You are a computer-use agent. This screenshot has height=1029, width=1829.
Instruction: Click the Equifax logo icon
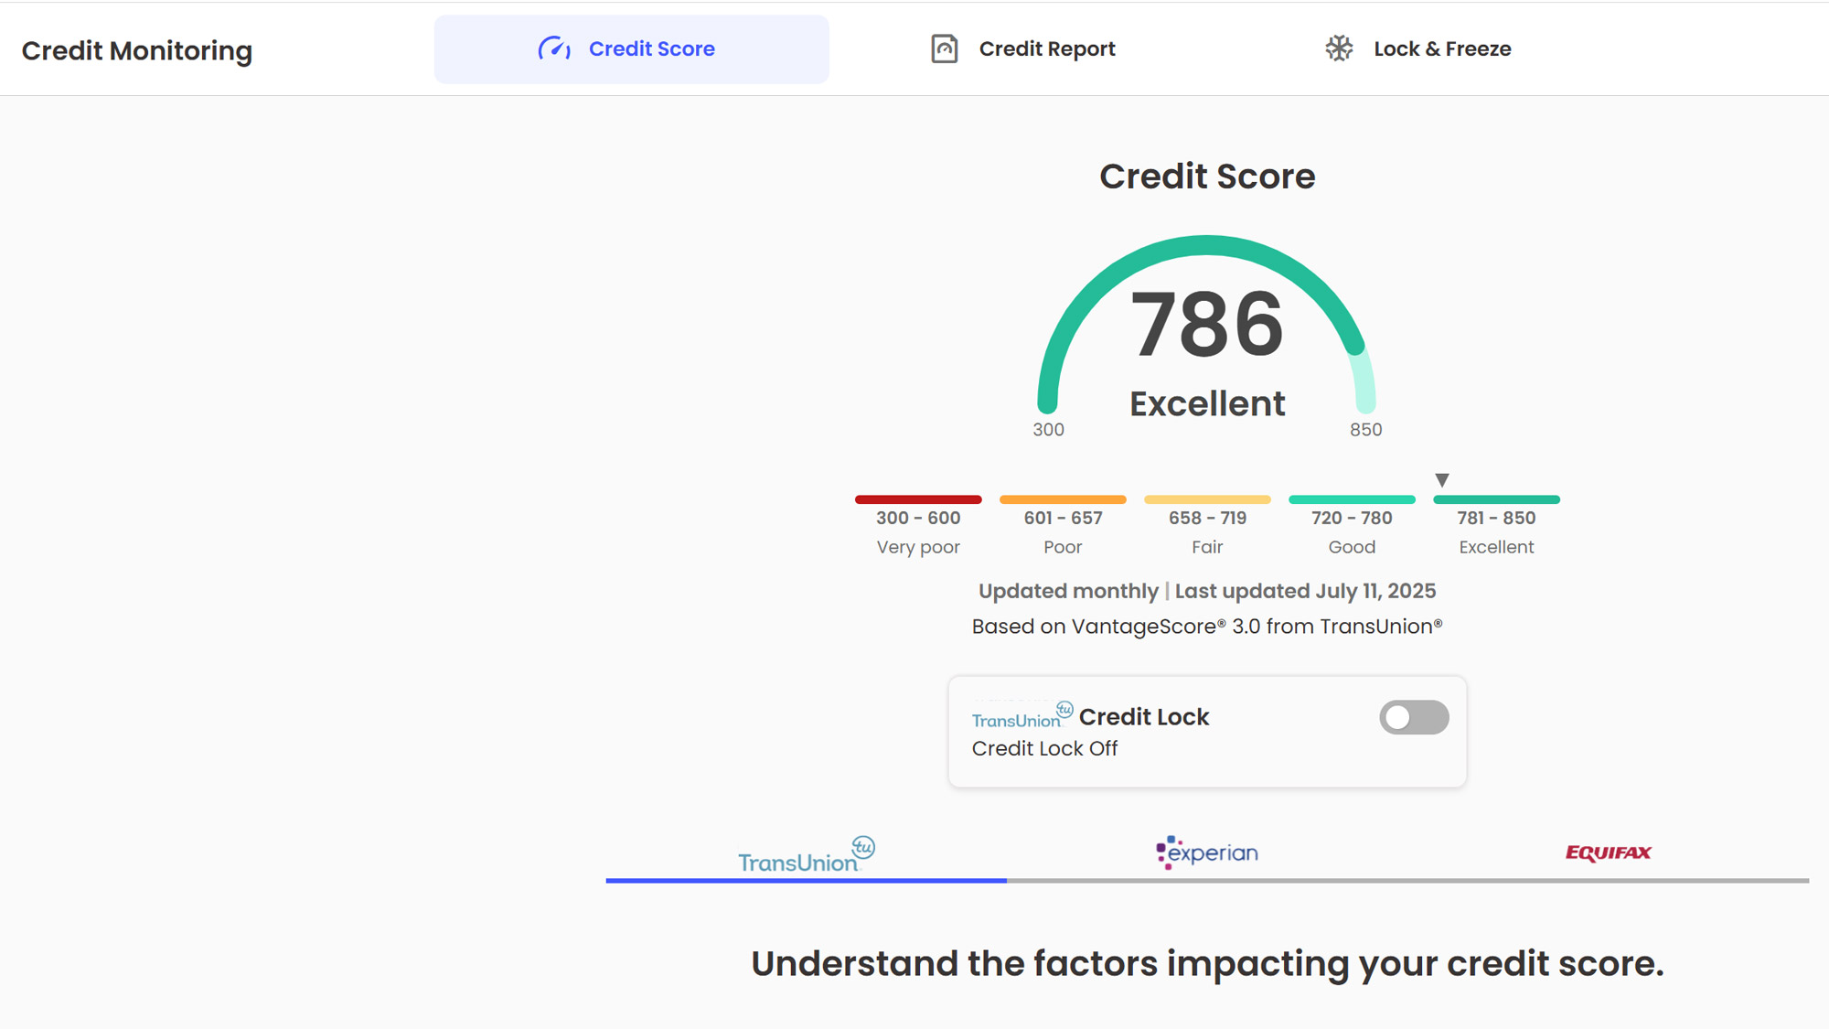[x=1608, y=852]
